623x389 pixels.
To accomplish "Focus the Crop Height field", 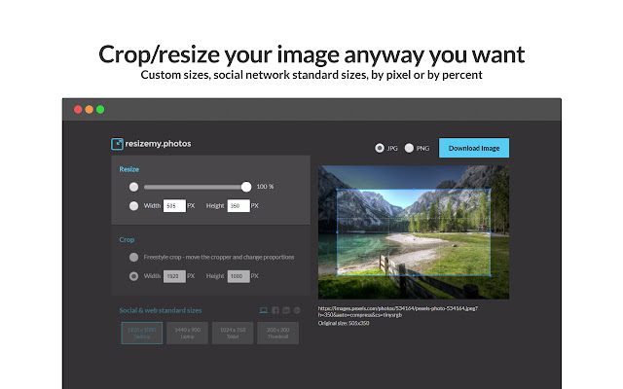I will [x=238, y=276].
